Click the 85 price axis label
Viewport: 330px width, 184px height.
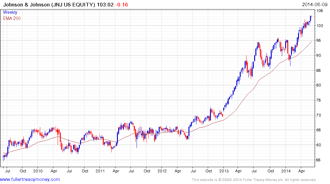coord(319,70)
